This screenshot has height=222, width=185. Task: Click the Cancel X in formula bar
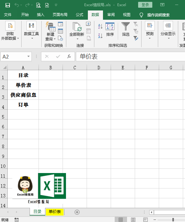pyautogui.click(x=47, y=57)
